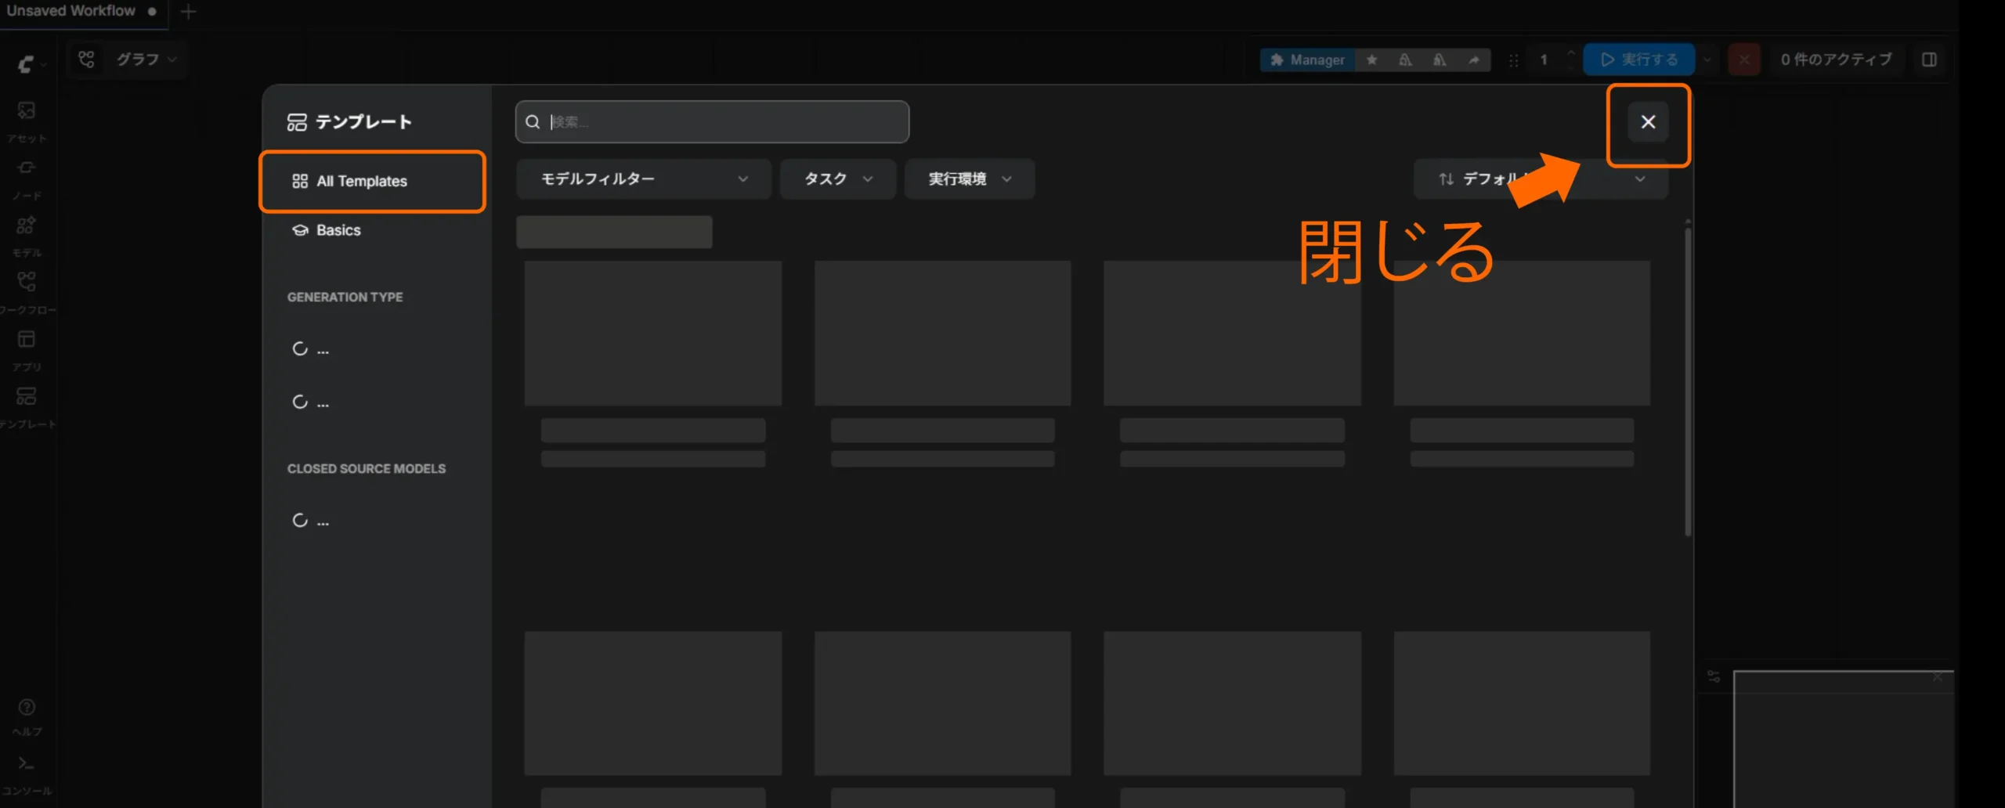
Task: Select All Templates in the sidebar
Action: pyautogui.click(x=372, y=181)
